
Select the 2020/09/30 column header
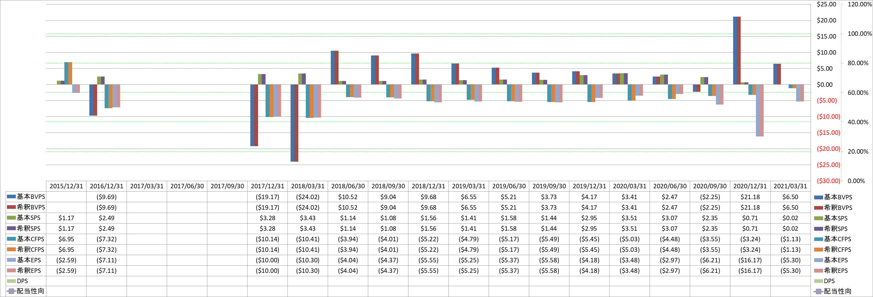710,186
